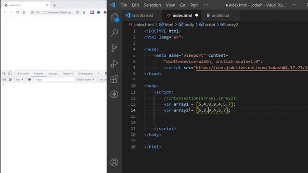Create a live expression with the eye icon
The width and height of the screenshot is (308, 173).
29,79
